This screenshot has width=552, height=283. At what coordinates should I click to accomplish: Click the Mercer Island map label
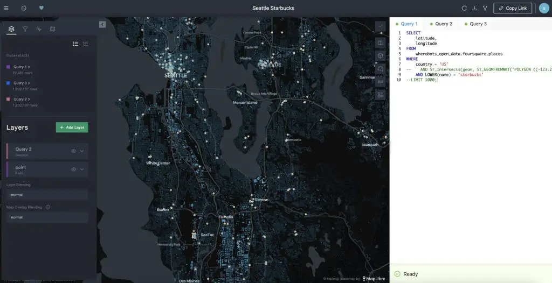pos(245,103)
